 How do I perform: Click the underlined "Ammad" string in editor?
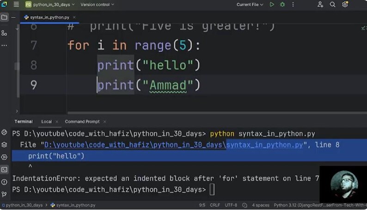pos(168,85)
